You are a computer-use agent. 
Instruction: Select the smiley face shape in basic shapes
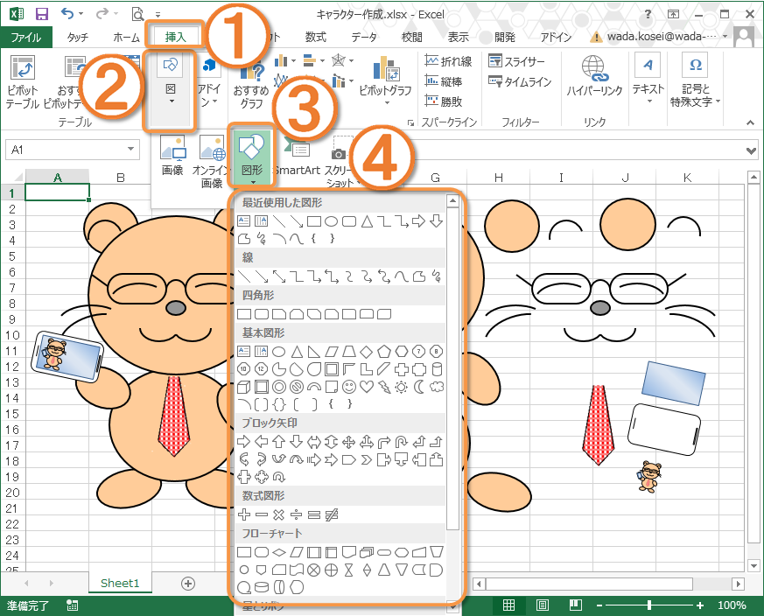pos(350,387)
